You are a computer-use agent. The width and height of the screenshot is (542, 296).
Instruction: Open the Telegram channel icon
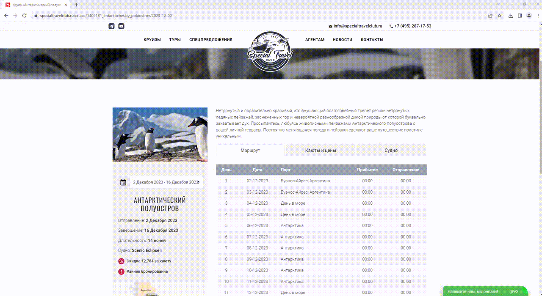click(111, 26)
